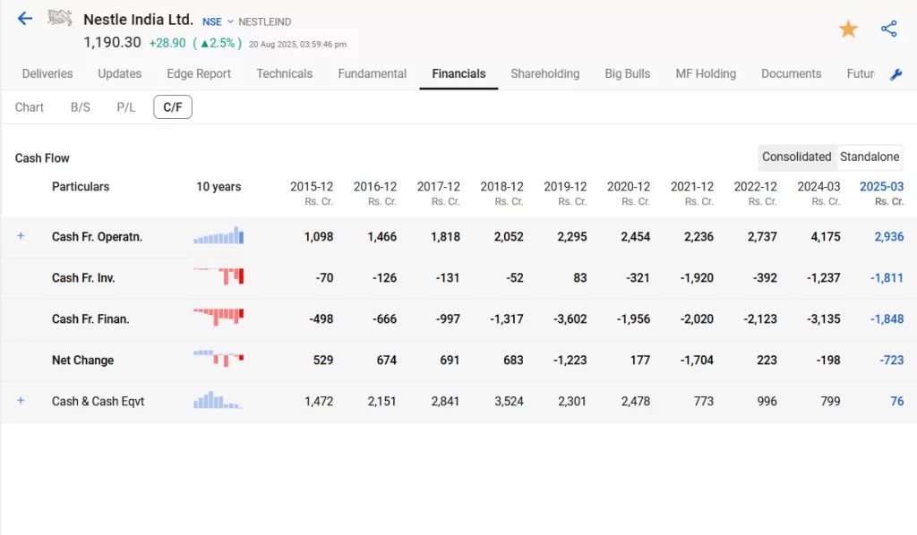Click the Nestle India Ltd. title
The height and width of the screenshot is (535, 917).
[x=138, y=20]
